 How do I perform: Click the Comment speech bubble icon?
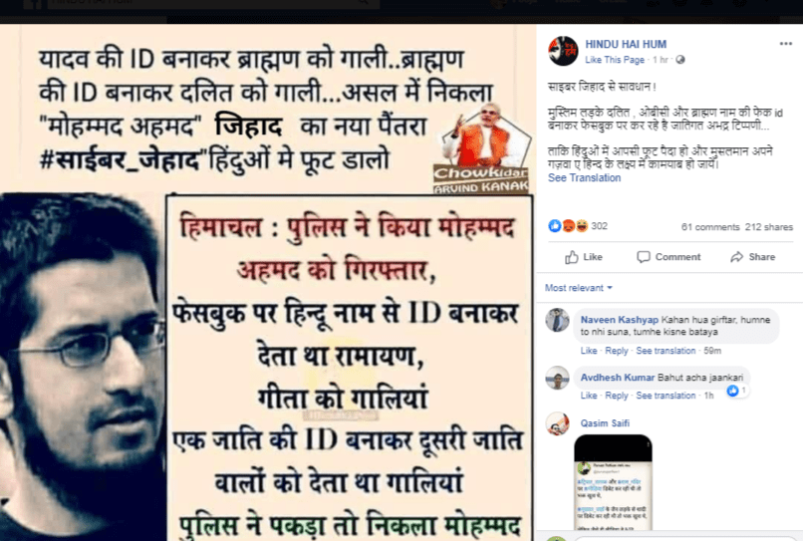pyautogui.click(x=644, y=257)
